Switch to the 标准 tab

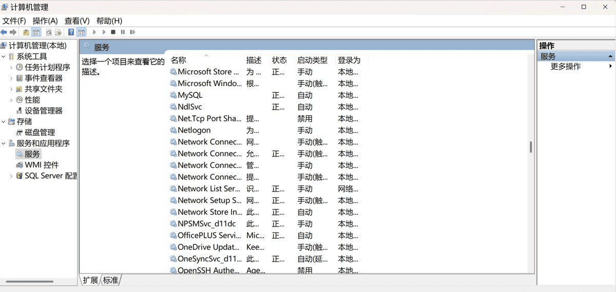point(110,280)
